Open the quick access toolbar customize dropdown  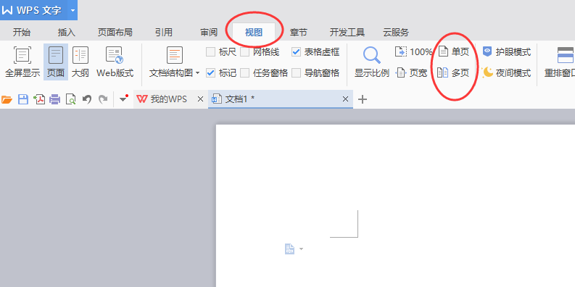(123, 99)
